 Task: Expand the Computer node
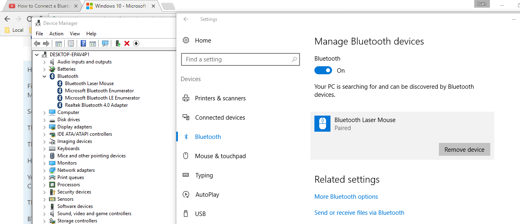point(45,112)
